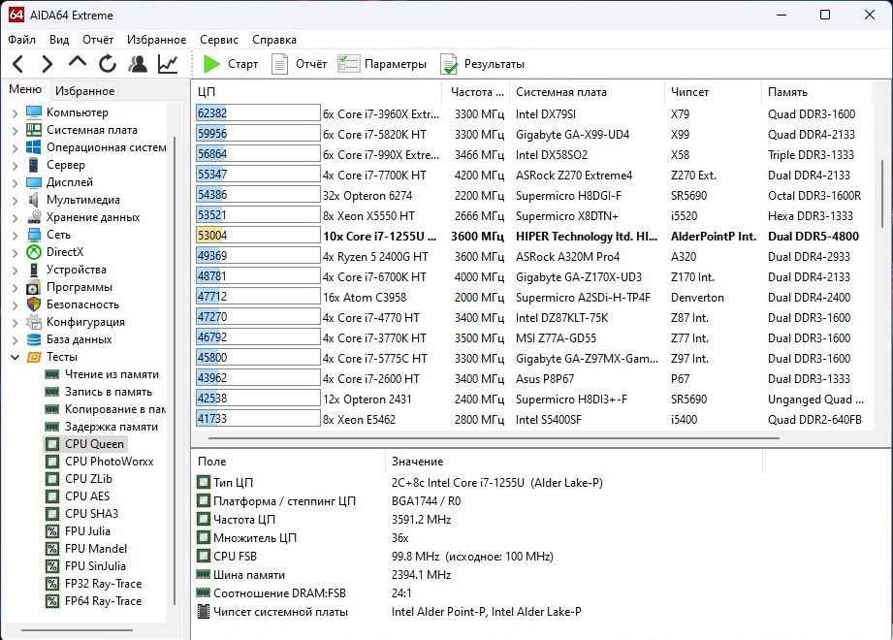The height and width of the screenshot is (640, 893).
Task: Collapse the Тесты tree node
Action: [x=15, y=357]
